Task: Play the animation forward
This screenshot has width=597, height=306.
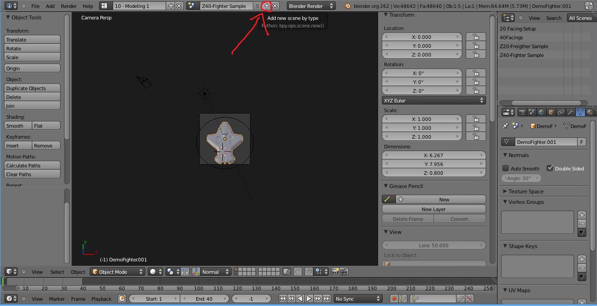Action: 309,299
